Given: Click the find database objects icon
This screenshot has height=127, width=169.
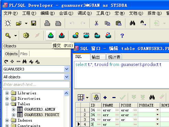Looking at the screenshot, I should click(x=97, y=35).
